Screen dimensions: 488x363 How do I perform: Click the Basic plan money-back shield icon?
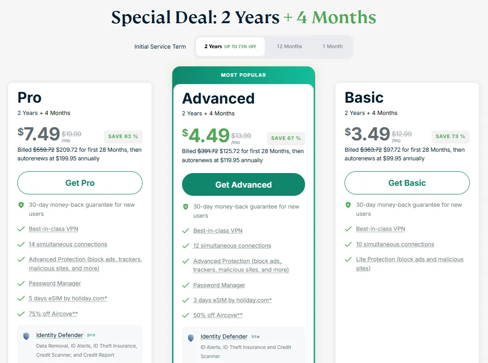tap(348, 205)
